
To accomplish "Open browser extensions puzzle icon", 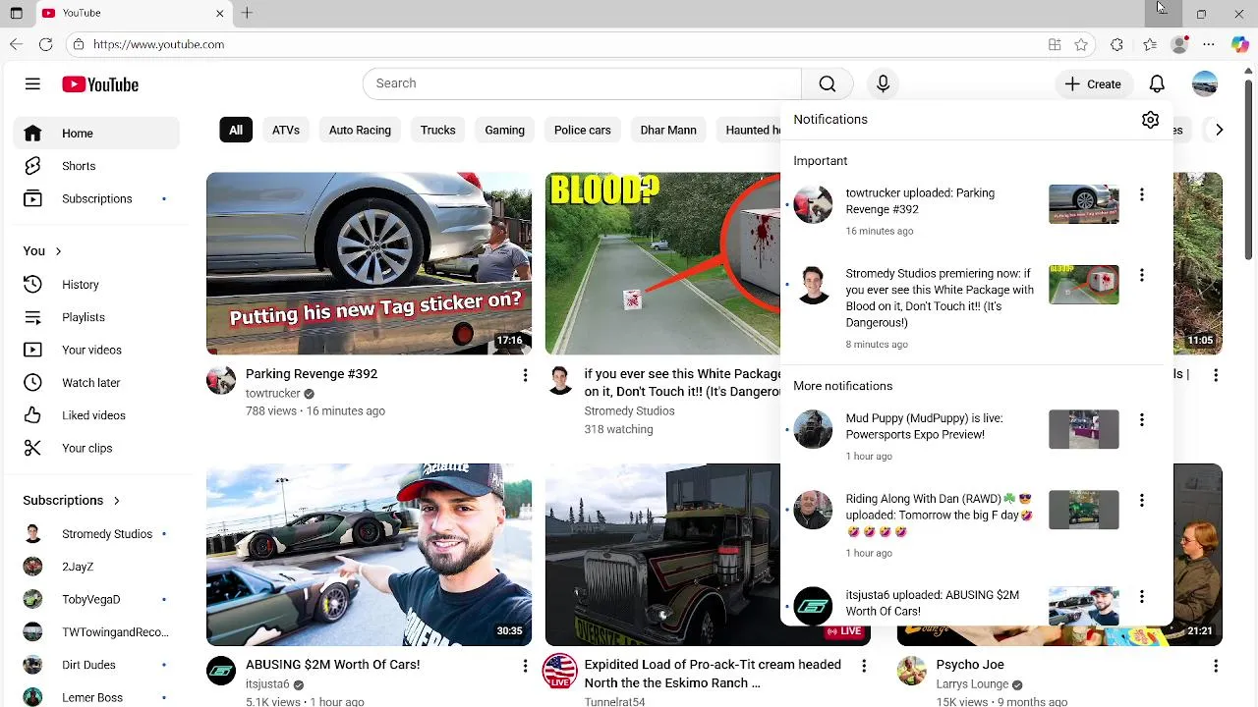I will click(1116, 44).
